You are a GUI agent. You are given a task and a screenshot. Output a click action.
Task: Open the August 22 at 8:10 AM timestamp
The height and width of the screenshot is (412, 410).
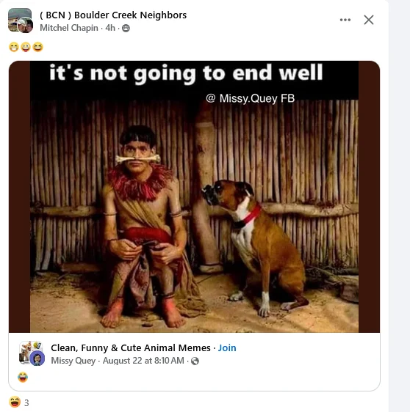(x=143, y=361)
